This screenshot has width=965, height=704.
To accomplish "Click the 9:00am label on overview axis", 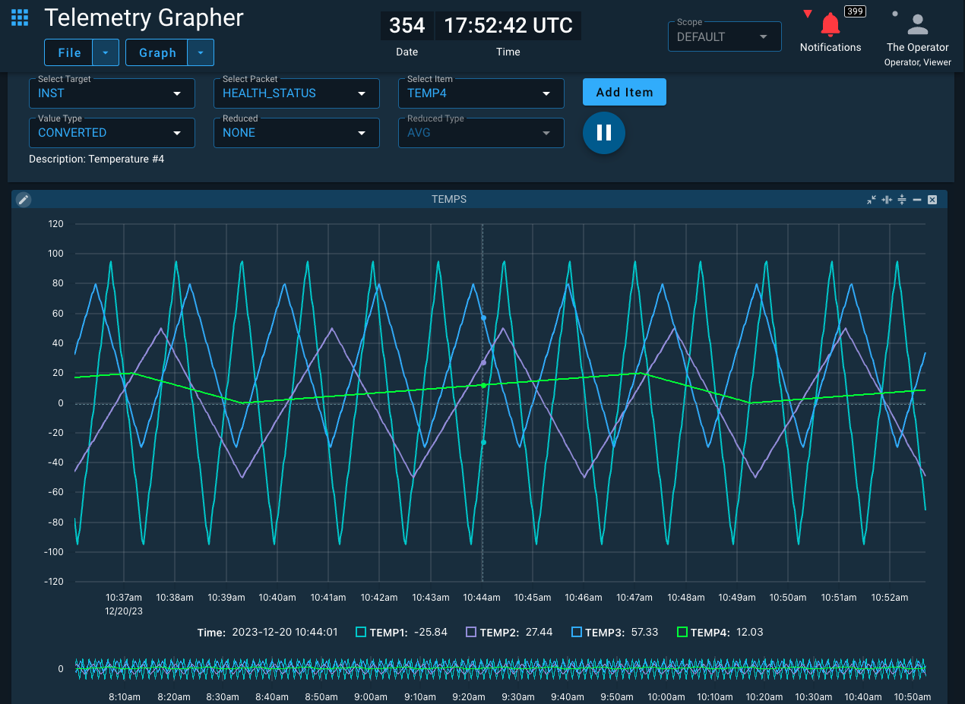I will click(371, 696).
